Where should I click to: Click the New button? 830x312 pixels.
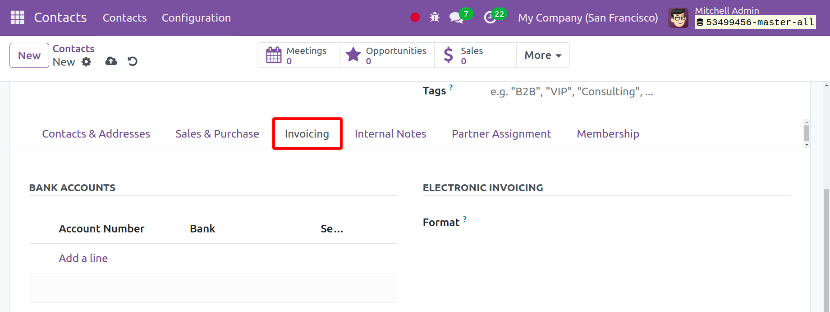pyautogui.click(x=29, y=55)
